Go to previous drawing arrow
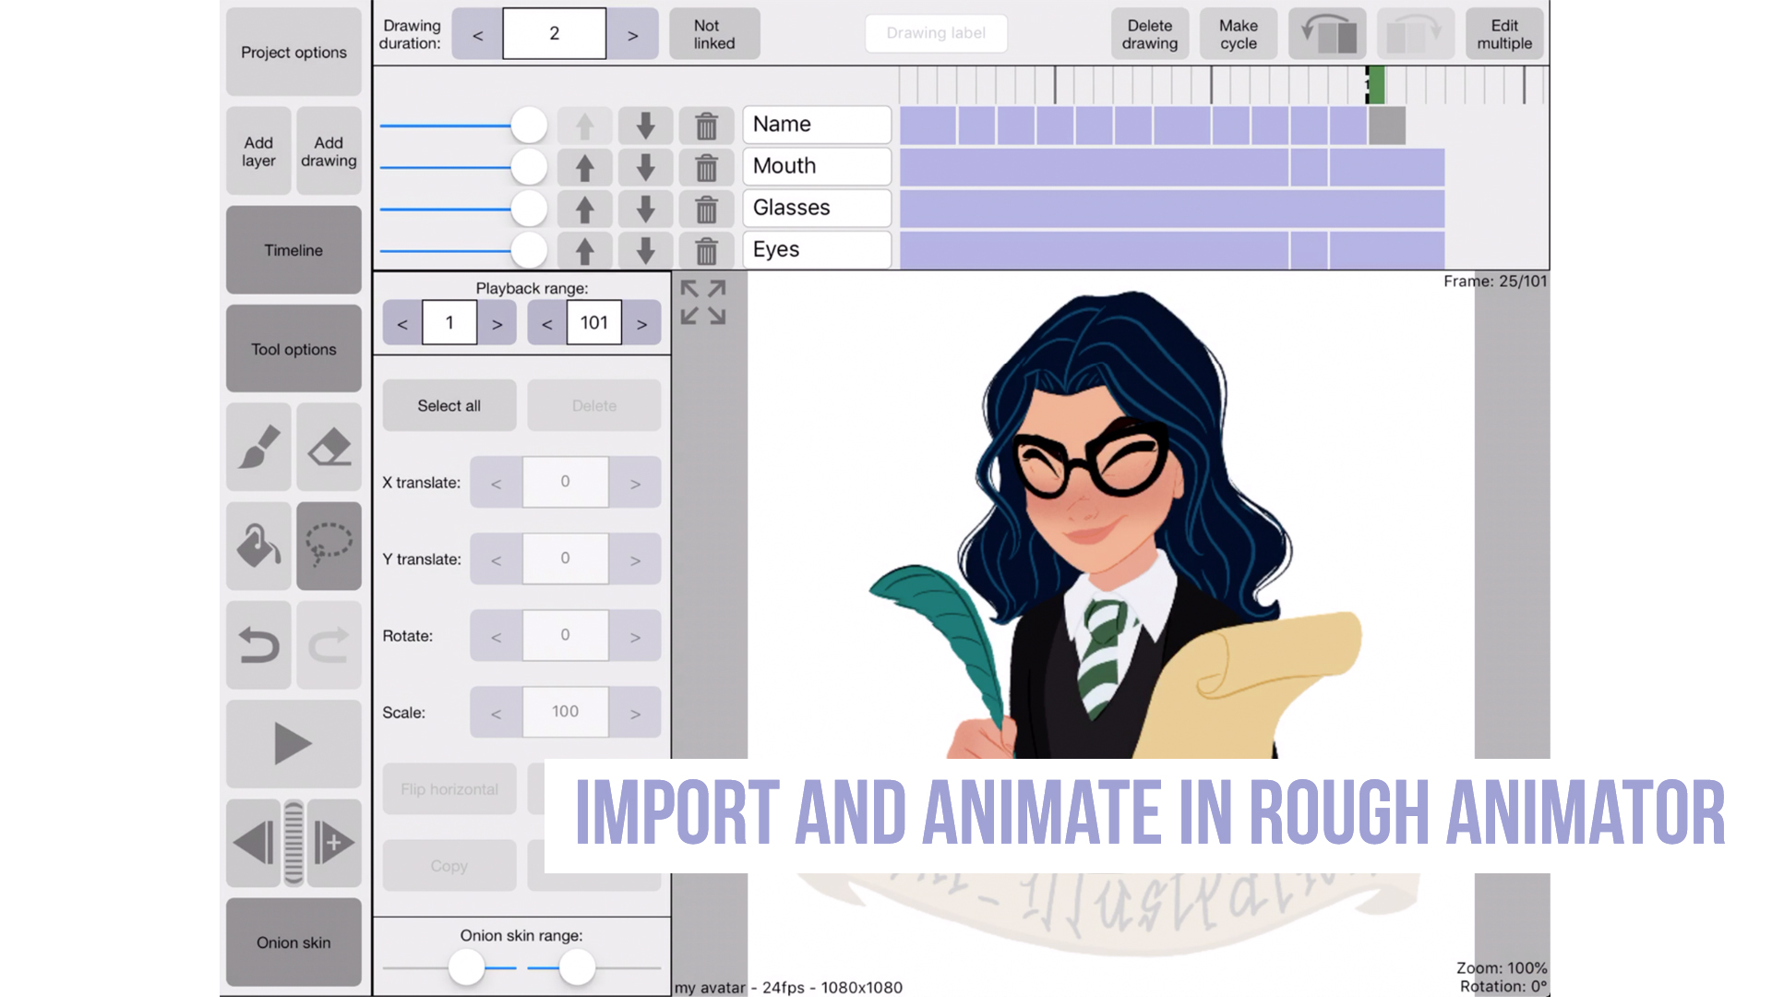Screen dimensions: 1772x997 (253, 843)
